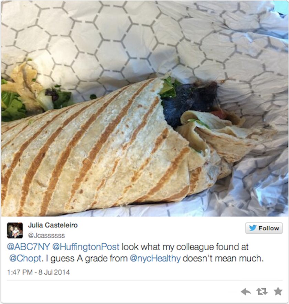This screenshot has height=304, width=289.
Task: Click the 8 Jul 2014 date
Action: pos(54,272)
